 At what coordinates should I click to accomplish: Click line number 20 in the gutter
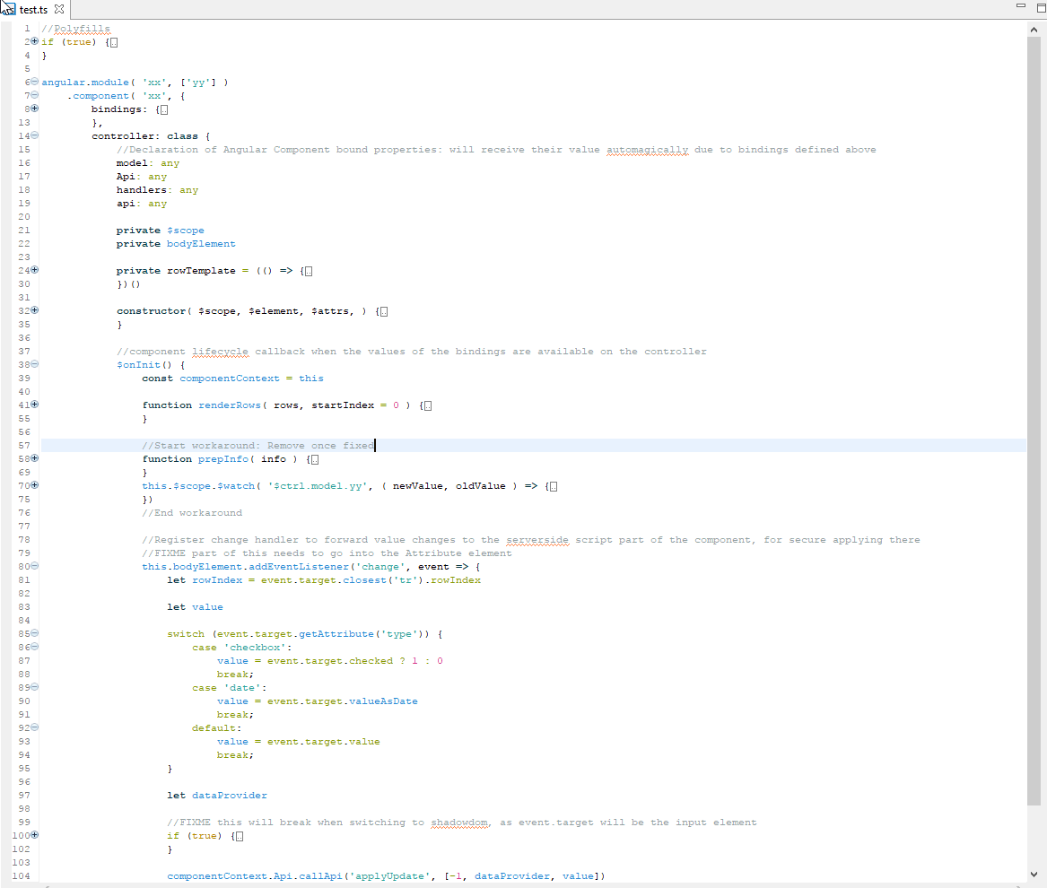24,216
